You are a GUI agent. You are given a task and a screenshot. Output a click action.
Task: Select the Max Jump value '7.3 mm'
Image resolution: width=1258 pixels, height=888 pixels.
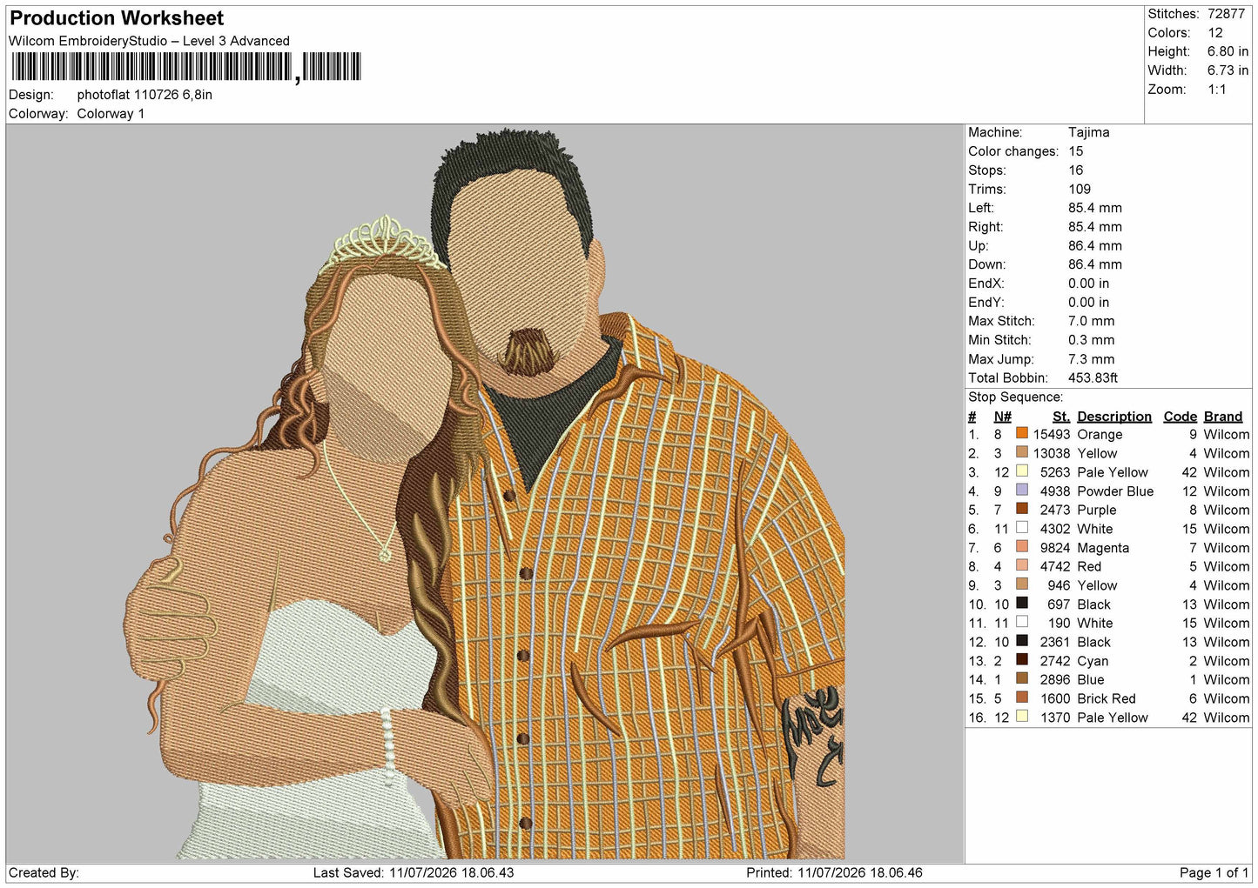(1092, 359)
